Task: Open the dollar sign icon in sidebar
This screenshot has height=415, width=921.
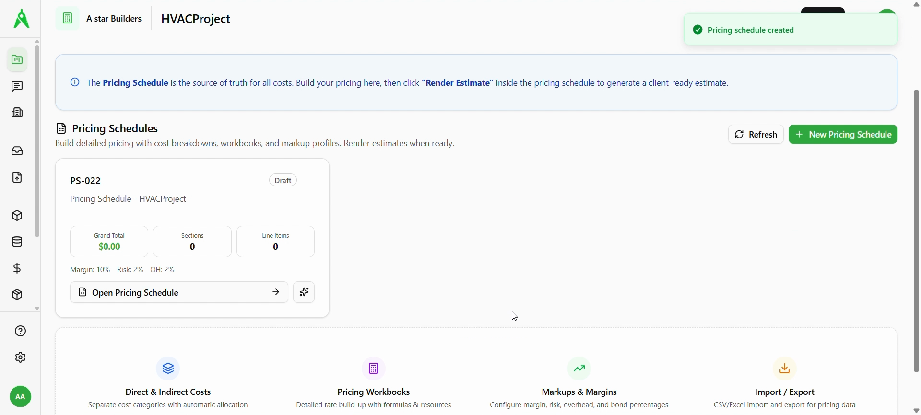Action: coord(17,268)
